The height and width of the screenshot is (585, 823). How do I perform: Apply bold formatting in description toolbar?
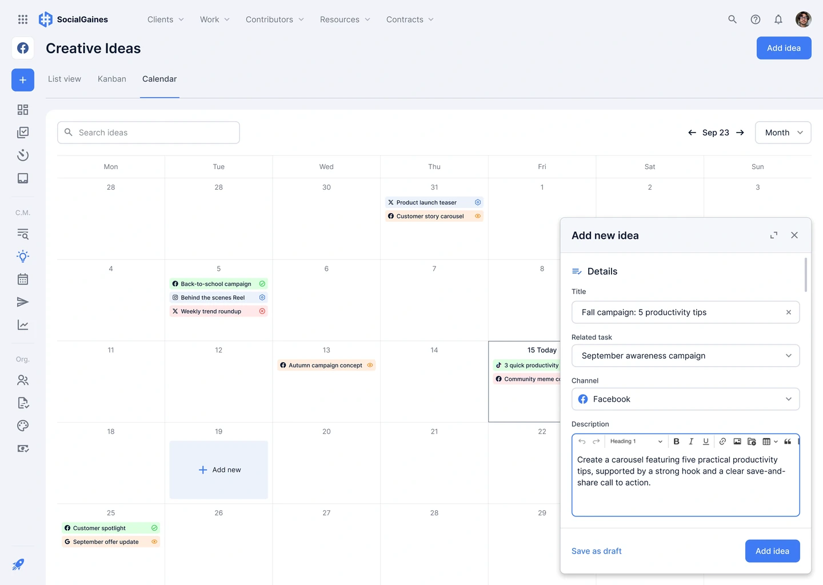(676, 442)
